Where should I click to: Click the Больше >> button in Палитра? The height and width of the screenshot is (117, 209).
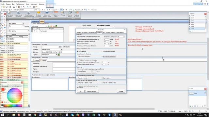click(x=18, y=86)
